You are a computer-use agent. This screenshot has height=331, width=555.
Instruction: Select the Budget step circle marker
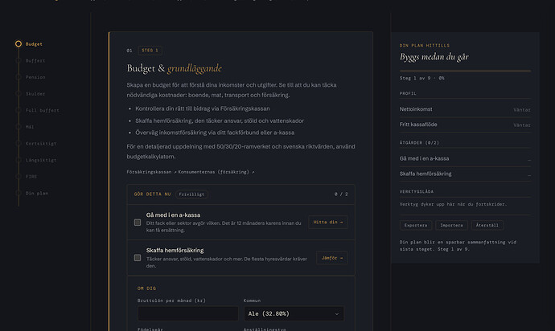coord(18,44)
